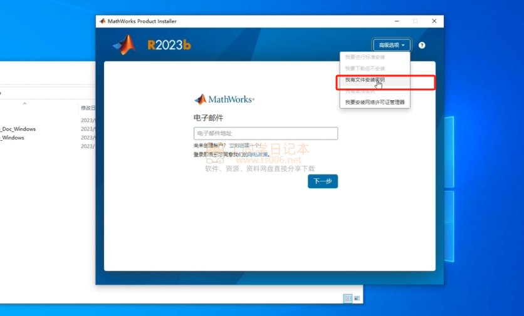Click the 修改日期 column header in Explorer
This screenshot has width=524, height=316.
click(x=88, y=108)
